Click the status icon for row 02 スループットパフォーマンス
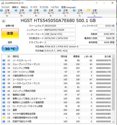The height and width of the screenshot is (125, 117). [4, 64]
